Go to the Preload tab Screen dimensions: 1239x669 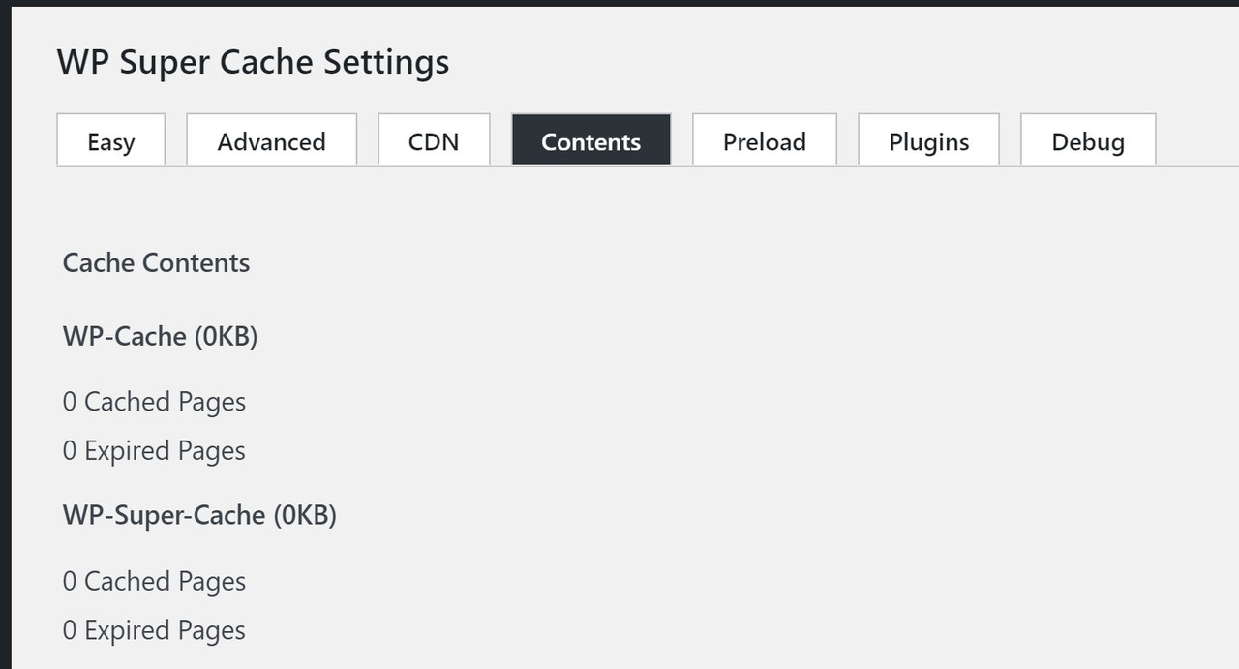[765, 140]
